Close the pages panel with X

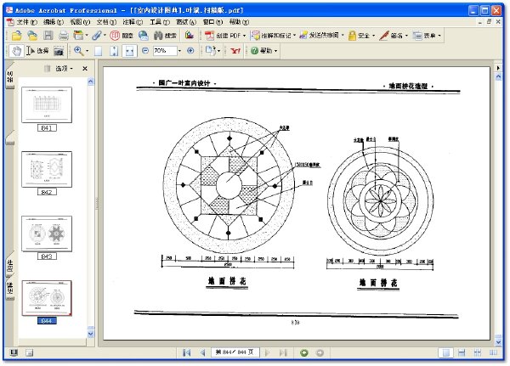tap(85, 69)
